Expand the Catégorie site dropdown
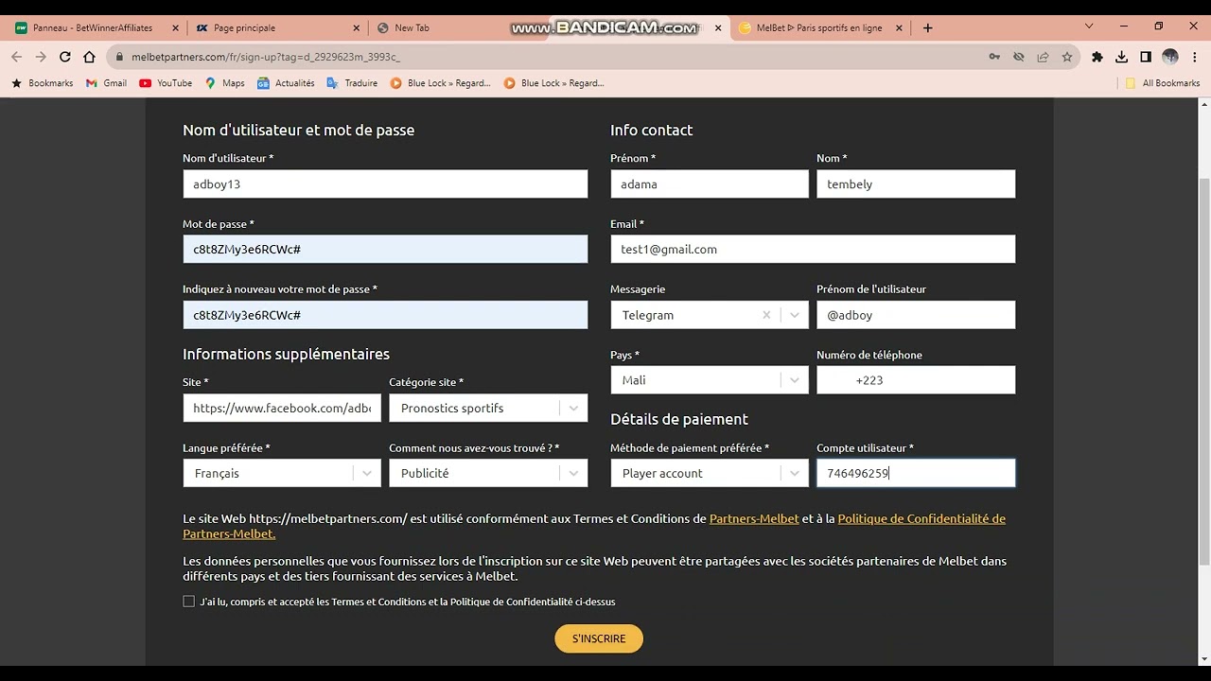This screenshot has width=1211, height=681. pos(573,409)
